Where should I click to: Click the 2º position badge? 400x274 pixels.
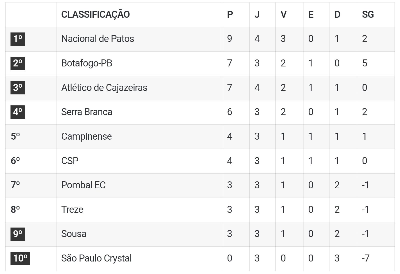point(17,63)
